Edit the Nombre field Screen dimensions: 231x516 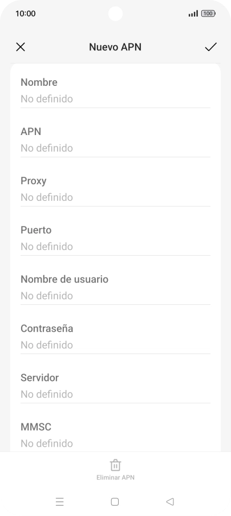[x=115, y=90]
